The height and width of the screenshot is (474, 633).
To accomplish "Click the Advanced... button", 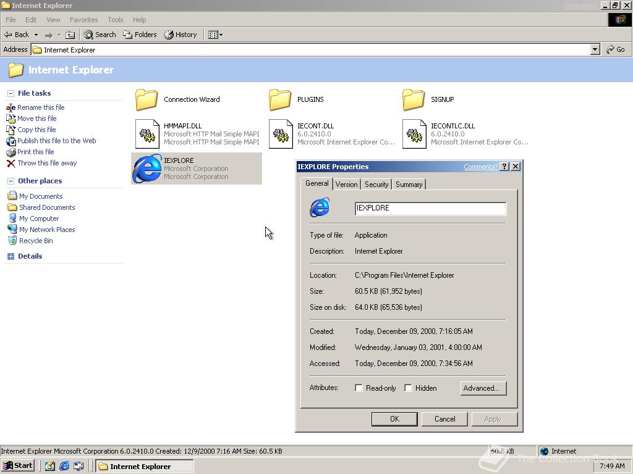I will pos(483,388).
